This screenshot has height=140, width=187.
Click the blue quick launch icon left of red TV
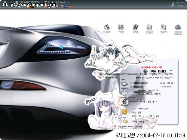(x=66, y=6)
